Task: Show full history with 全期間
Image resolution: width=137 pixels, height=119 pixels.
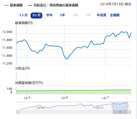Action: [x=115, y=15]
